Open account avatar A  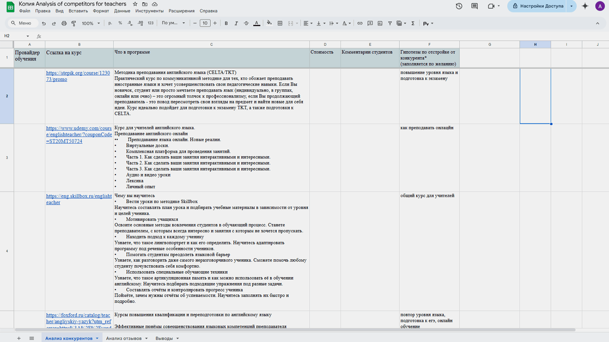600,6
